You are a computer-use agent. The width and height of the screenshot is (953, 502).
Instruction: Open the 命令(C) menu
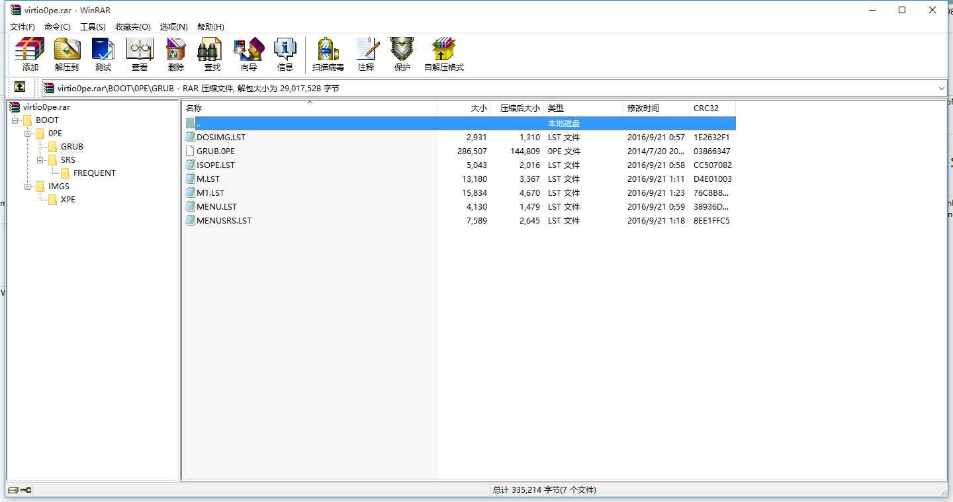pos(58,27)
